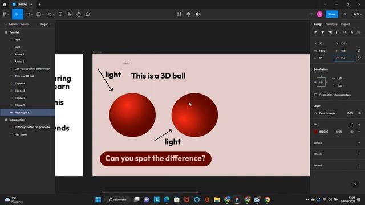Add an effect with plus button

tap(359, 154)
